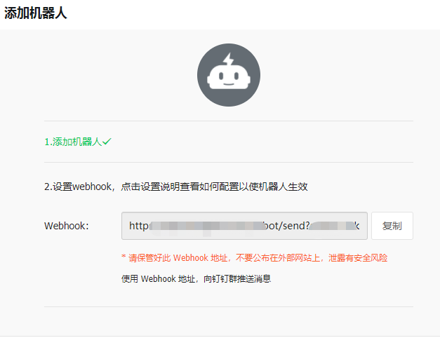Click the '添加机器人' dialog title
Viewport: 440px width, 338px height.
tap(36, 13)
